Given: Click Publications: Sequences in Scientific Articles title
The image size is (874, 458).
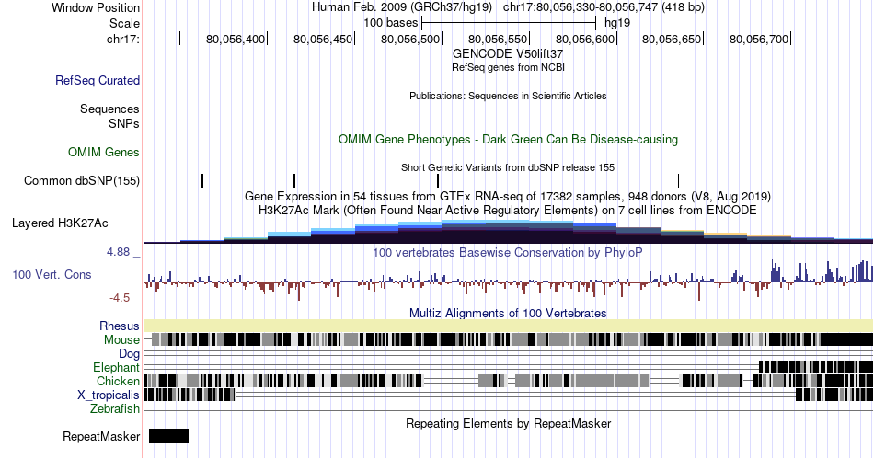Looking at the screenshot, I should pos(508,96).
